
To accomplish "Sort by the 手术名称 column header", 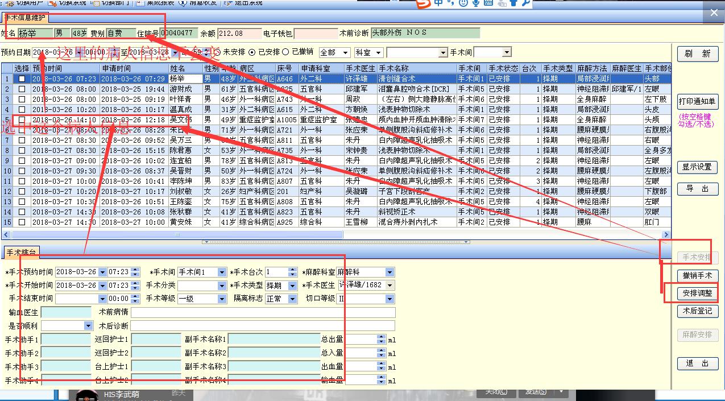I will click(417, 68).
